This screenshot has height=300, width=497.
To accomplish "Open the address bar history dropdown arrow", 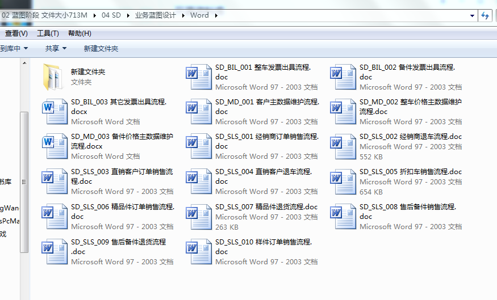I will (473, 15).
